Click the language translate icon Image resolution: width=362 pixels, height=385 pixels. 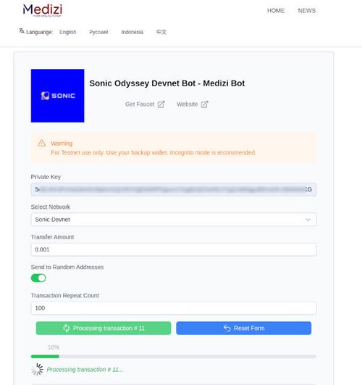[22, 31]
